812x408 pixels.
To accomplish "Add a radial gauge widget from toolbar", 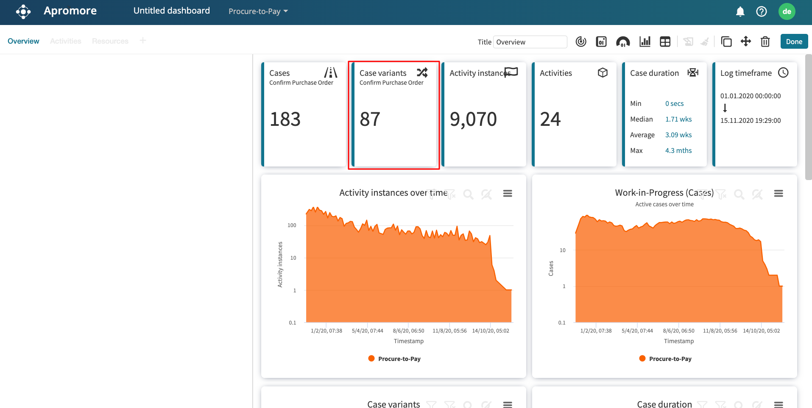I will [581, 42].
